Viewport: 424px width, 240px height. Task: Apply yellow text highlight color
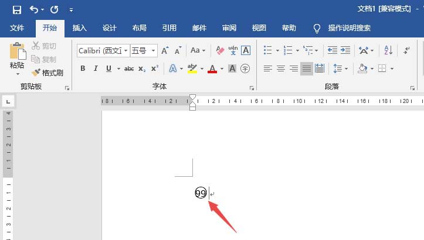(x=192, y=68)
